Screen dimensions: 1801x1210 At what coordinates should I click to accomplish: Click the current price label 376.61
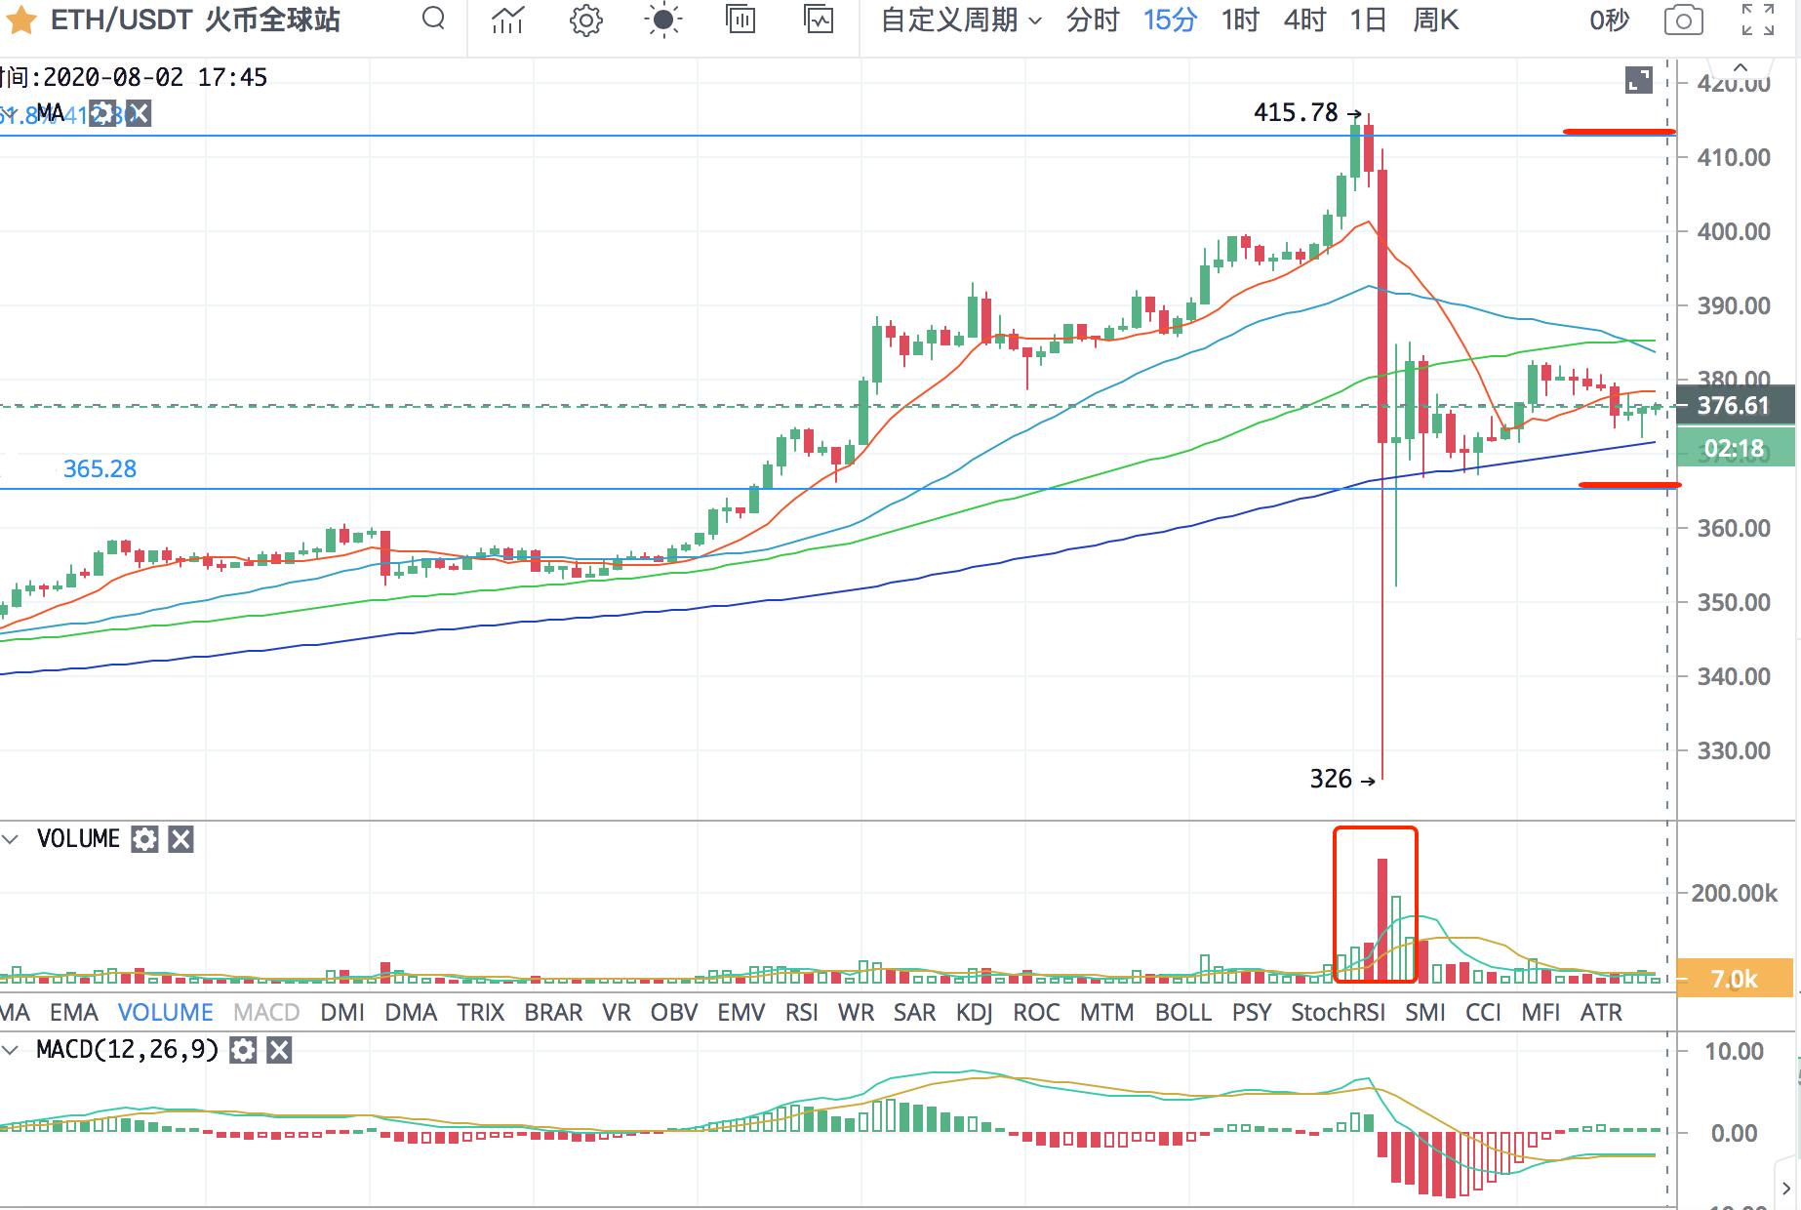1735,405
